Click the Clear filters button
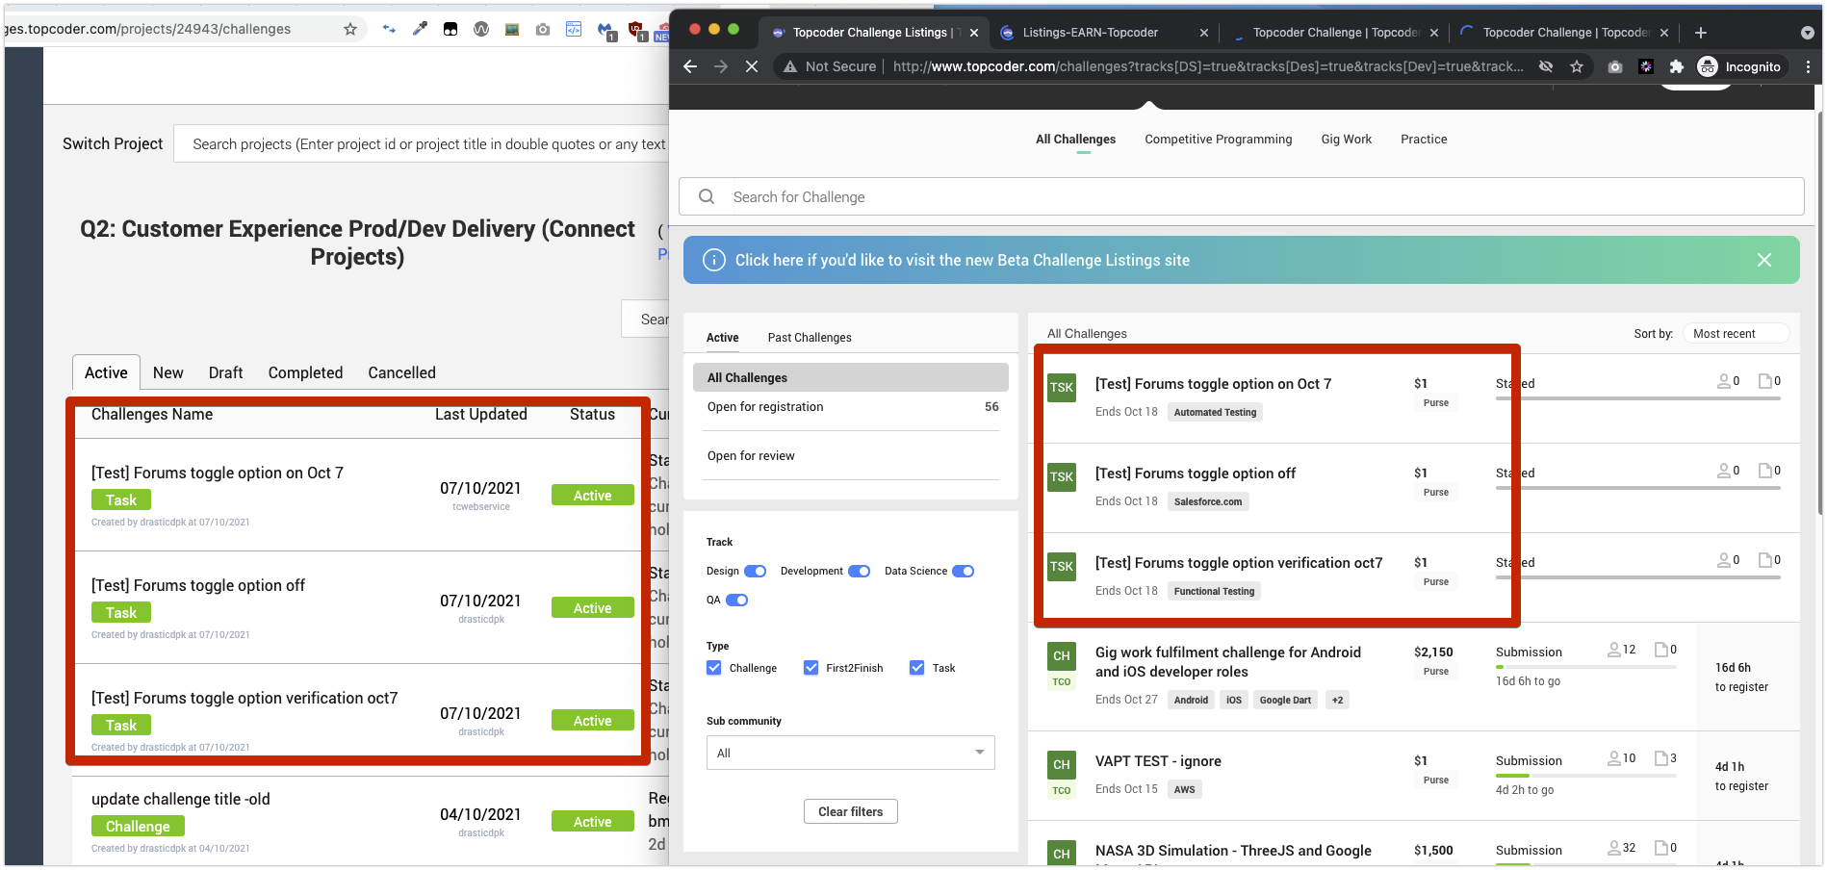 (850, 811)
